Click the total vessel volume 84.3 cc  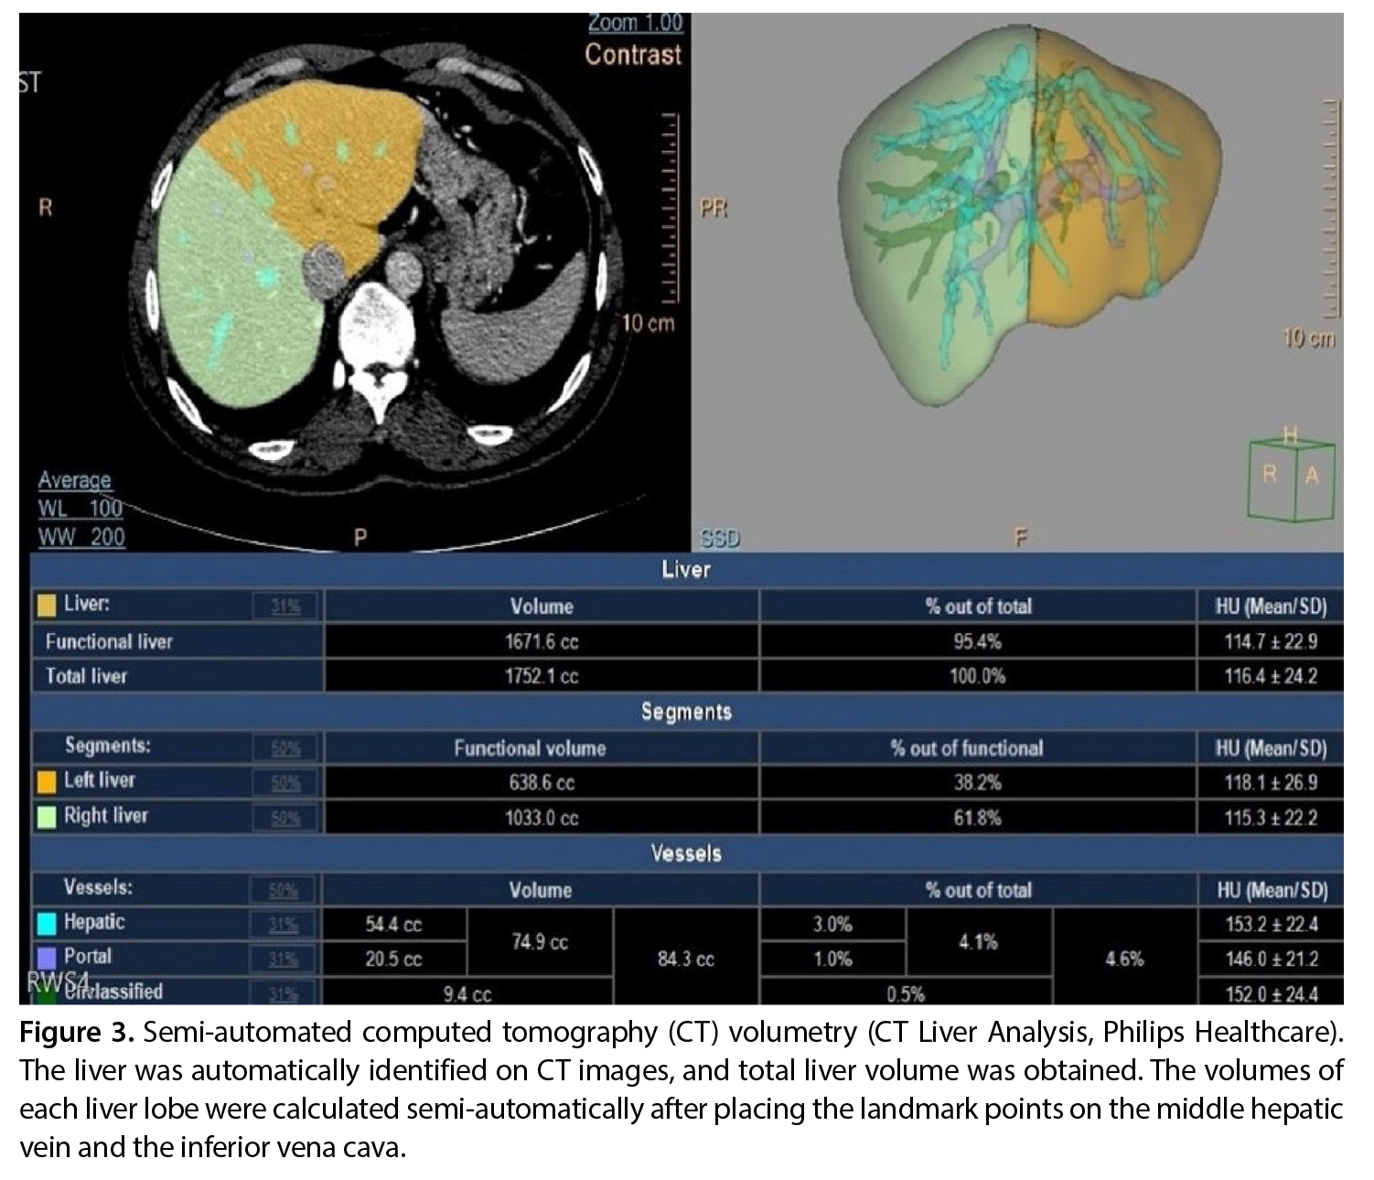pyautogui.click(x=686, y=960)
